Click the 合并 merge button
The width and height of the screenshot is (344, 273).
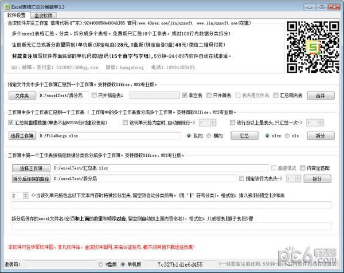click(320, 96)
